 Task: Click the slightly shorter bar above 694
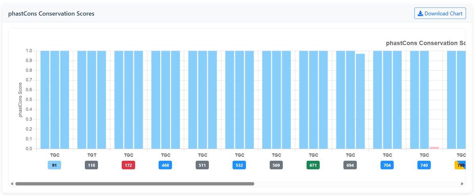360,101
